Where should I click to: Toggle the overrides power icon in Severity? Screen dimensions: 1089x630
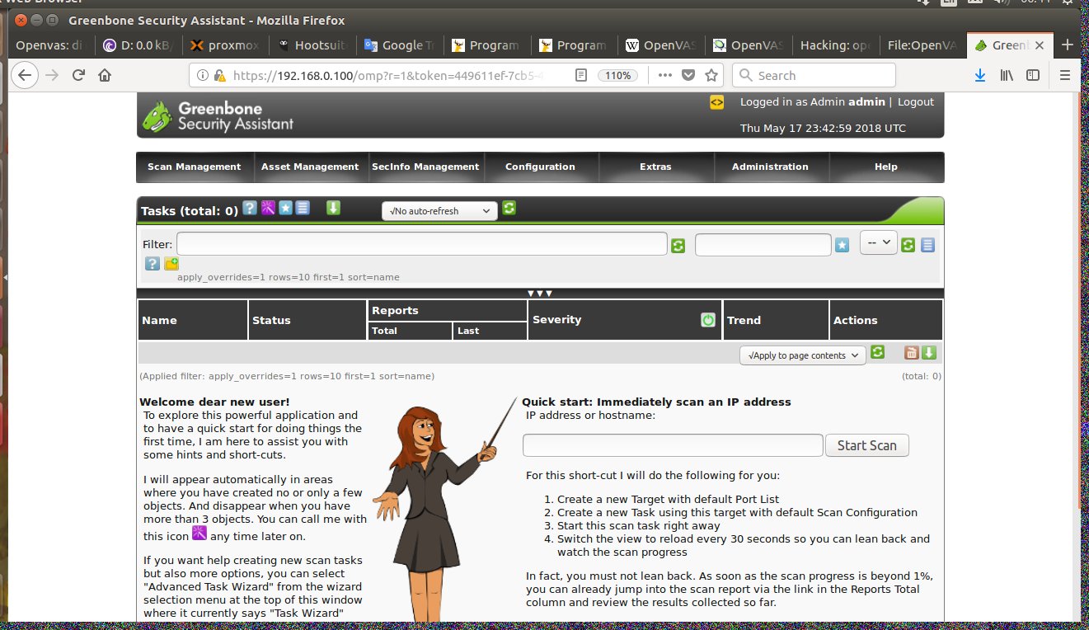point(707,320)
